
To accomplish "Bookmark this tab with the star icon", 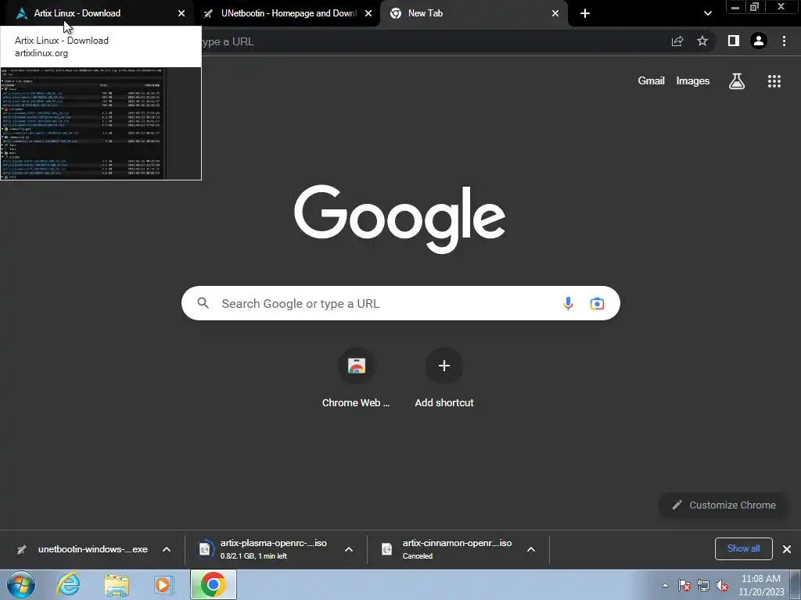I will [702, 41].
